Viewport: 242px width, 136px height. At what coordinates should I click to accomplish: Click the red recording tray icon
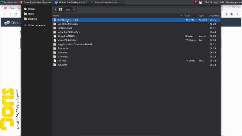click(196, 2)
